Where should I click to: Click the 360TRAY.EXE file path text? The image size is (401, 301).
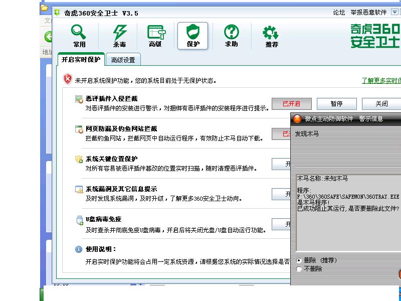348,197
